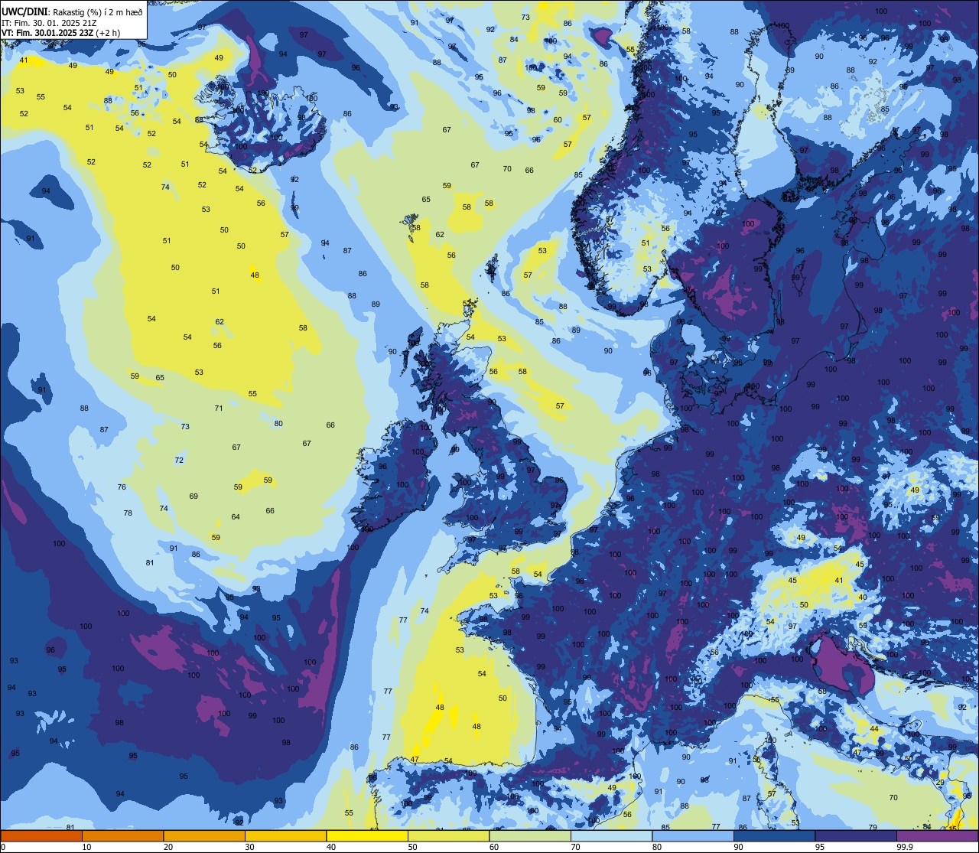This screenshot has width=979, height=853.
Task: Click the bright yellow 40–50 legend swatch
Action: pos(367,835)
